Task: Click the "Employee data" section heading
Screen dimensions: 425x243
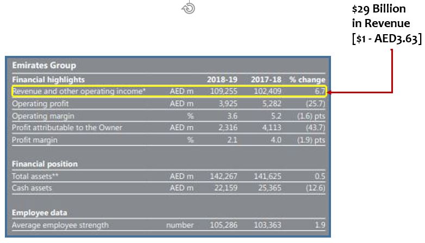Action: [x=39, y=213]
